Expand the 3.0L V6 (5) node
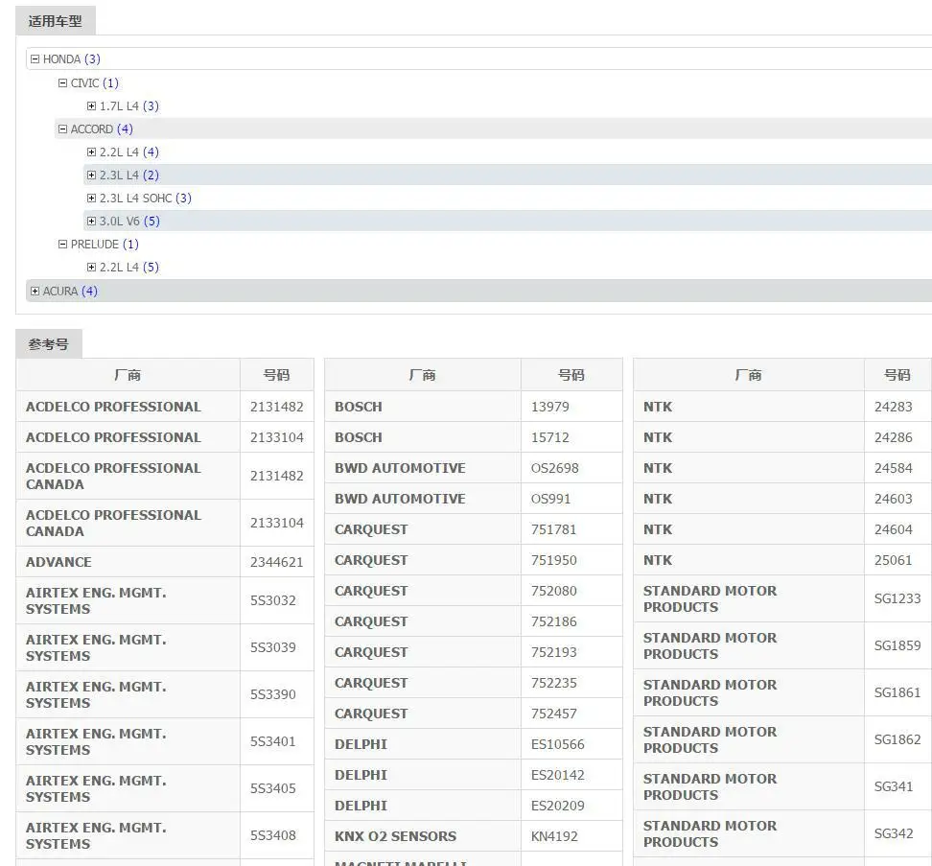The height and width of the screenshot is (866, 932). [x=91, y=222]
